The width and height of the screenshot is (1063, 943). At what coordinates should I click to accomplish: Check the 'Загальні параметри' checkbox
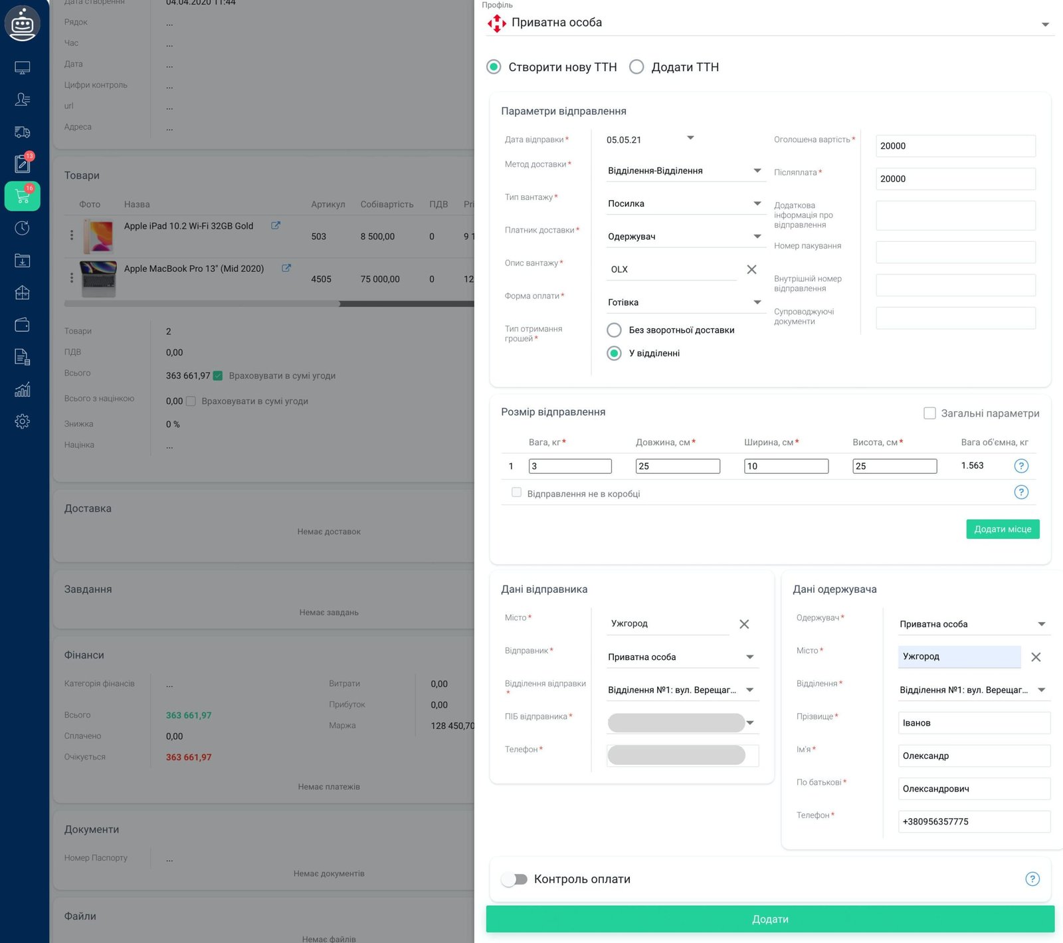929,413
